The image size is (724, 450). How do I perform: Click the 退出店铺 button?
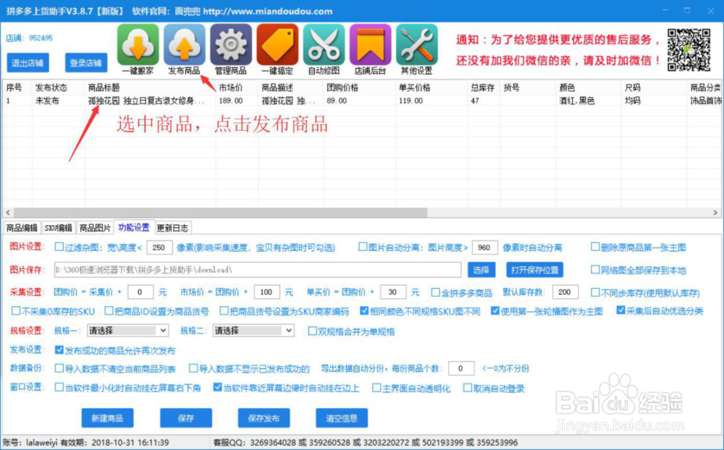(x=28, y=63)
